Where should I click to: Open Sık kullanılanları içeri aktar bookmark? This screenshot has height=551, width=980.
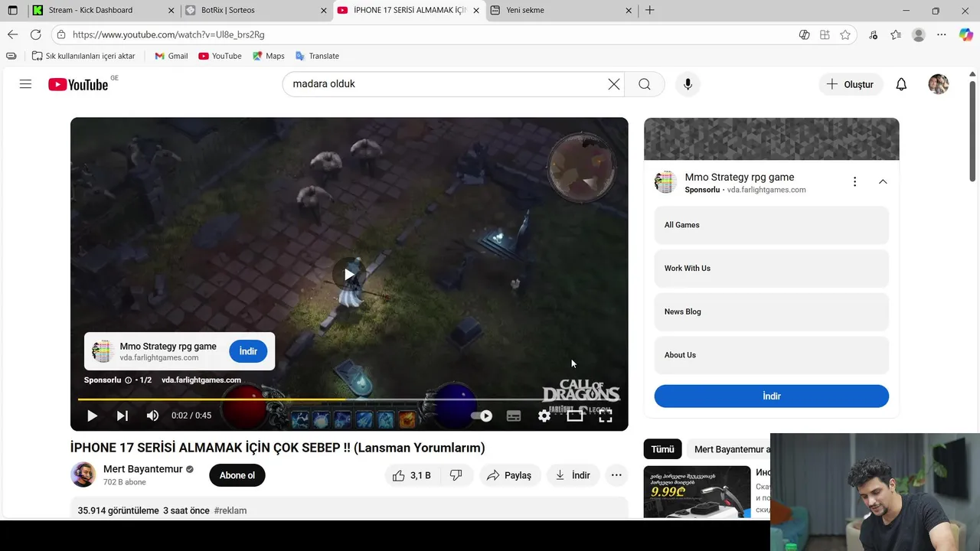pyautogui.click(x=83, y=56)
